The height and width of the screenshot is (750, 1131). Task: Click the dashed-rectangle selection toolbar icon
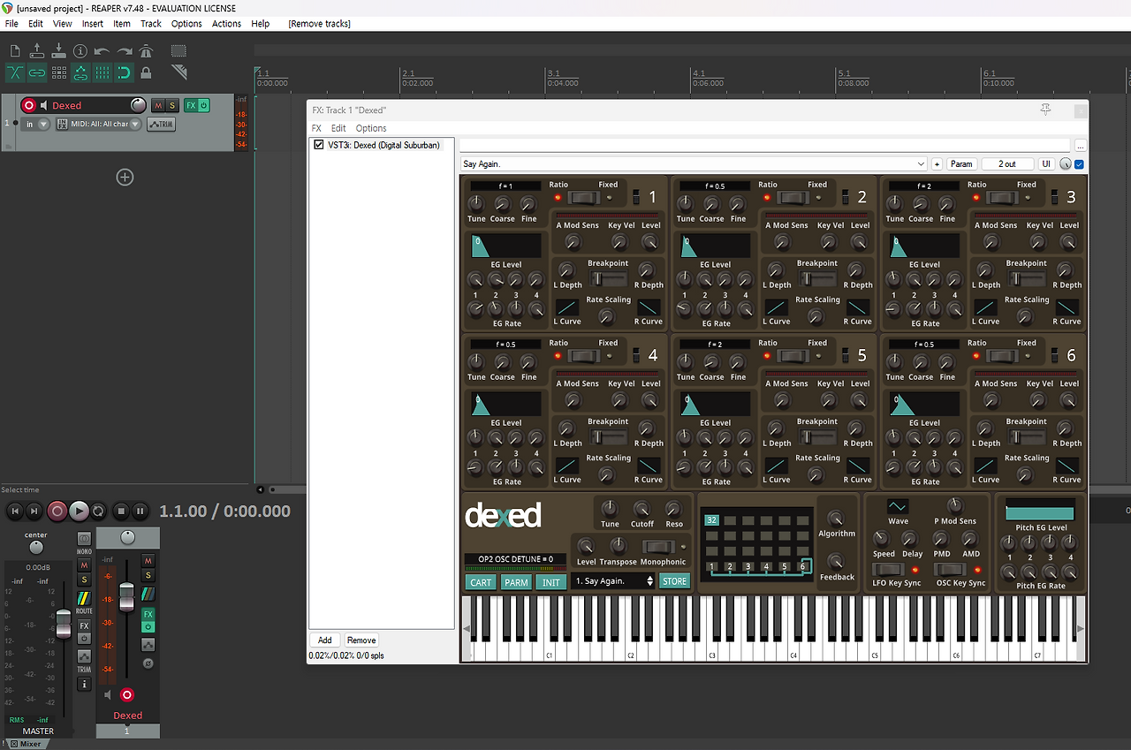pyautogui.click(x=178, y=51)
